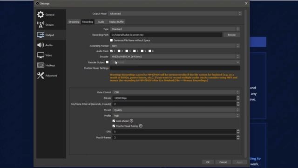
Task: Click Psycho Visual Tuning help icon
Action: [141, 126]
